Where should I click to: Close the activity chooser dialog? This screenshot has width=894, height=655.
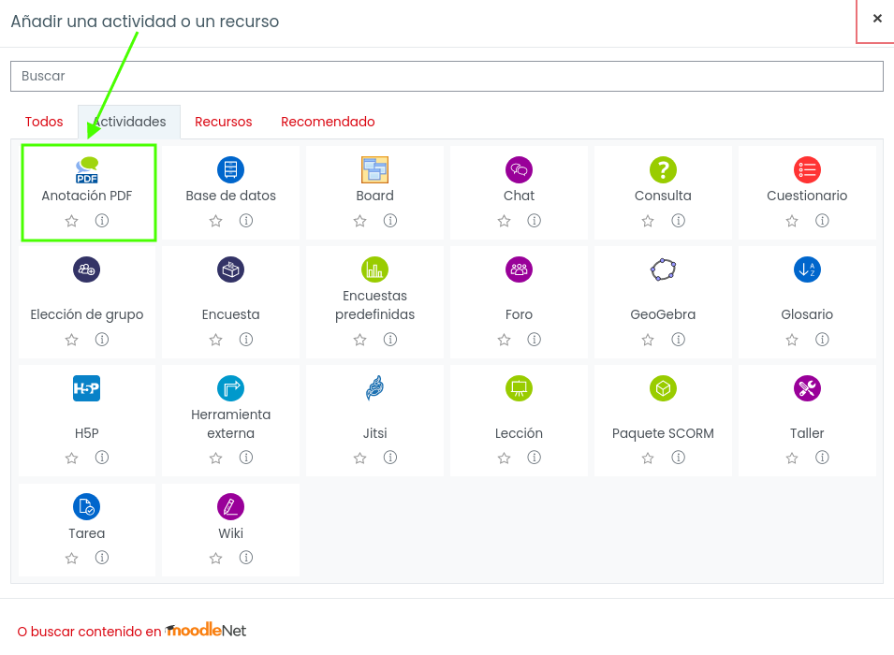tap(877, 19)
